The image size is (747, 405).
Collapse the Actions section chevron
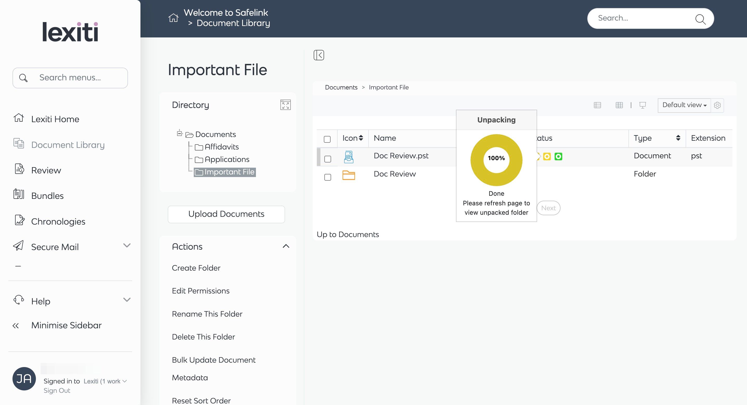(x=286, y=246)
